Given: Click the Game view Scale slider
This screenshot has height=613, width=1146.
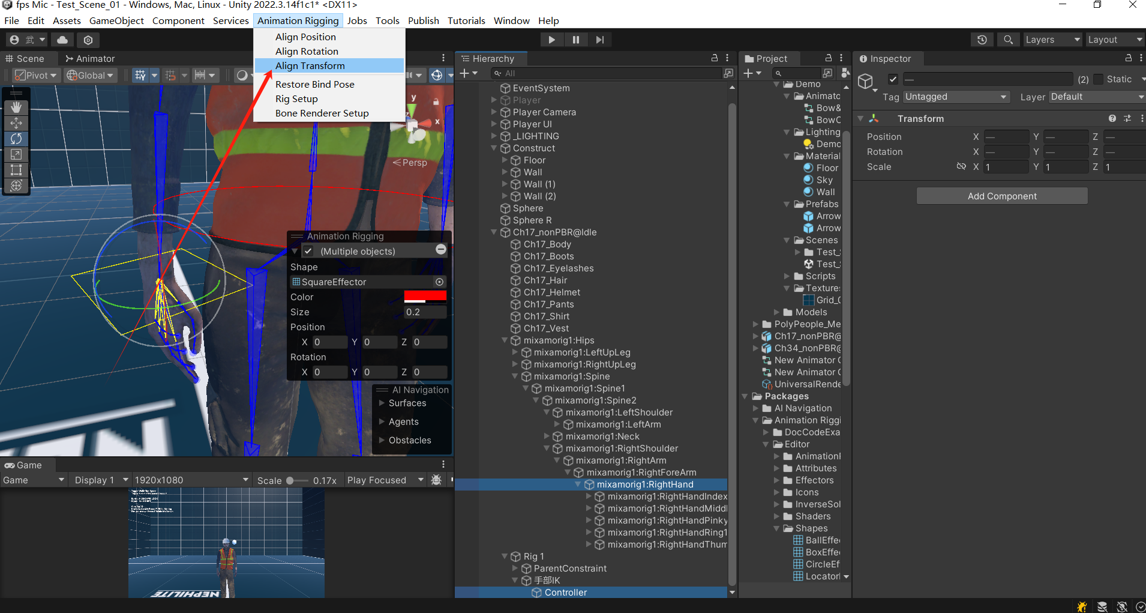Looking at the screenshot, I should click(296, 480).
